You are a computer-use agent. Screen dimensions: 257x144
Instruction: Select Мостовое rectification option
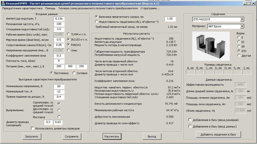click(59, 117)
